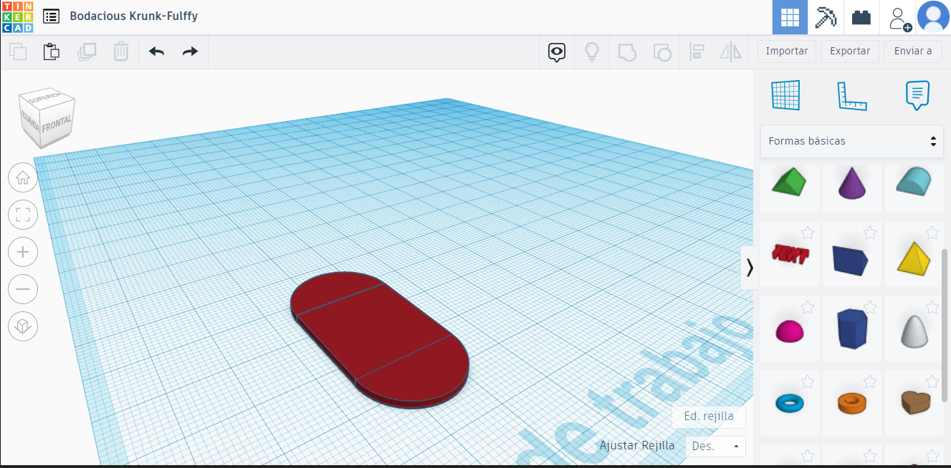Click the Ed. rejilla button
Screen dimensions: 951x468
tap(709, 416)
